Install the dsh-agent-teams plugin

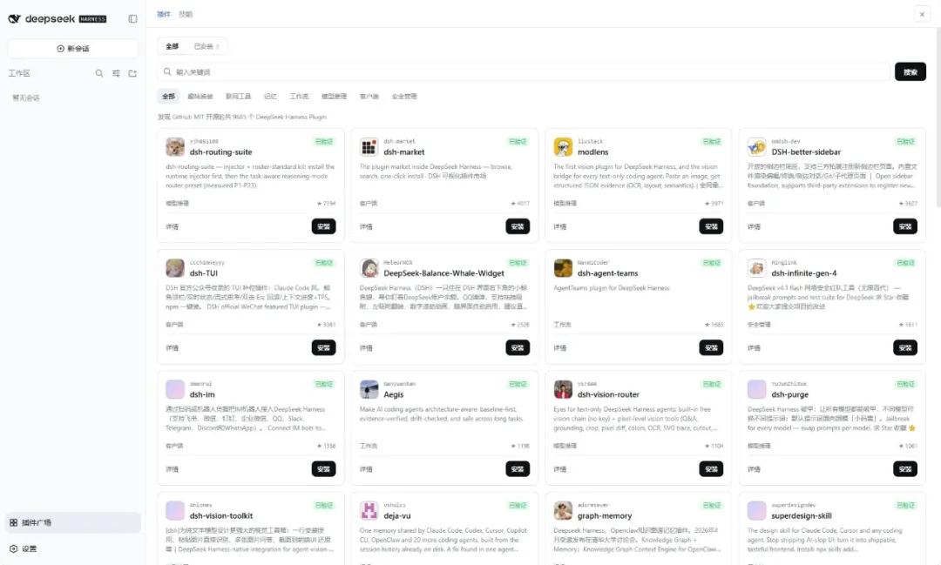[x=711, y=348]
